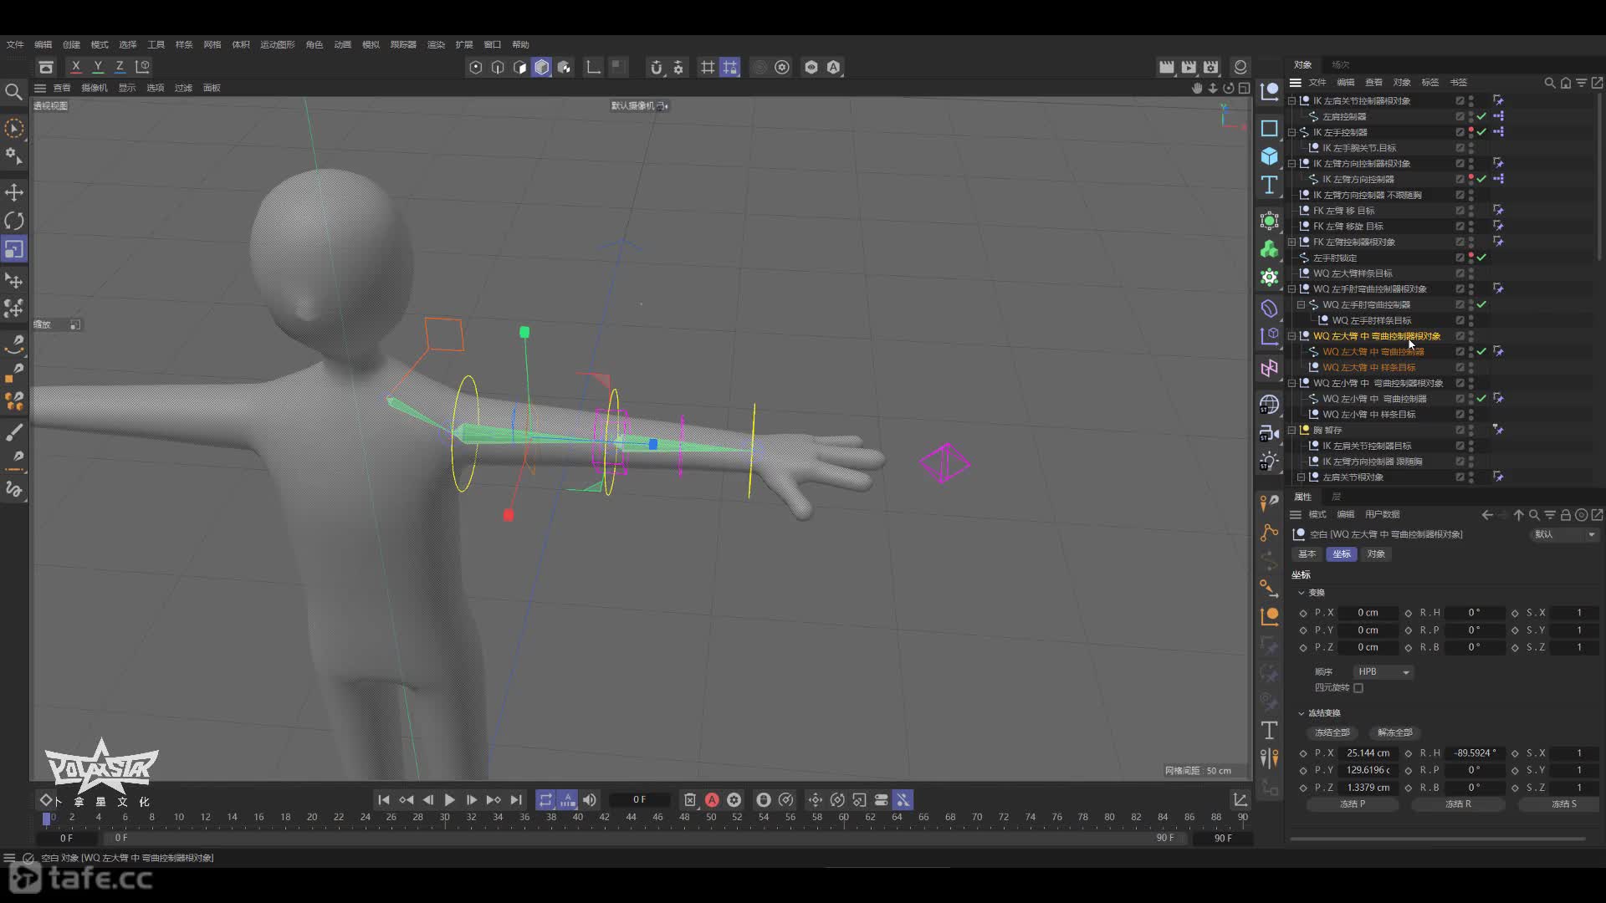This screenshot has height=903, width=1606.
Task: Click the 冻结 R button
Action: [1458, 804]
